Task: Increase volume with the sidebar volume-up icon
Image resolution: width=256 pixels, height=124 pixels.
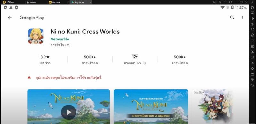Action: click(252, 18)
